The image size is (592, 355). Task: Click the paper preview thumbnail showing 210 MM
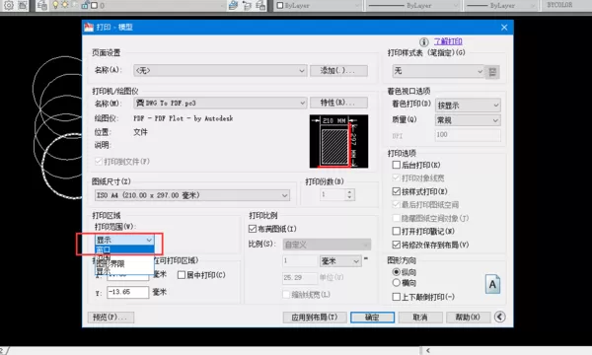click(x=338, y=141)
